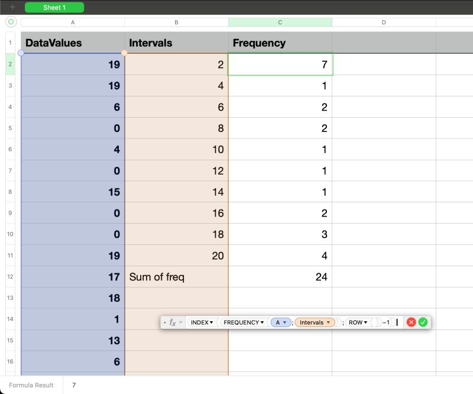Click the blue handle on the DataValues selection
The width and height of the screenshot is (473, 394).
pyautogui.click(x=22, y=53)
